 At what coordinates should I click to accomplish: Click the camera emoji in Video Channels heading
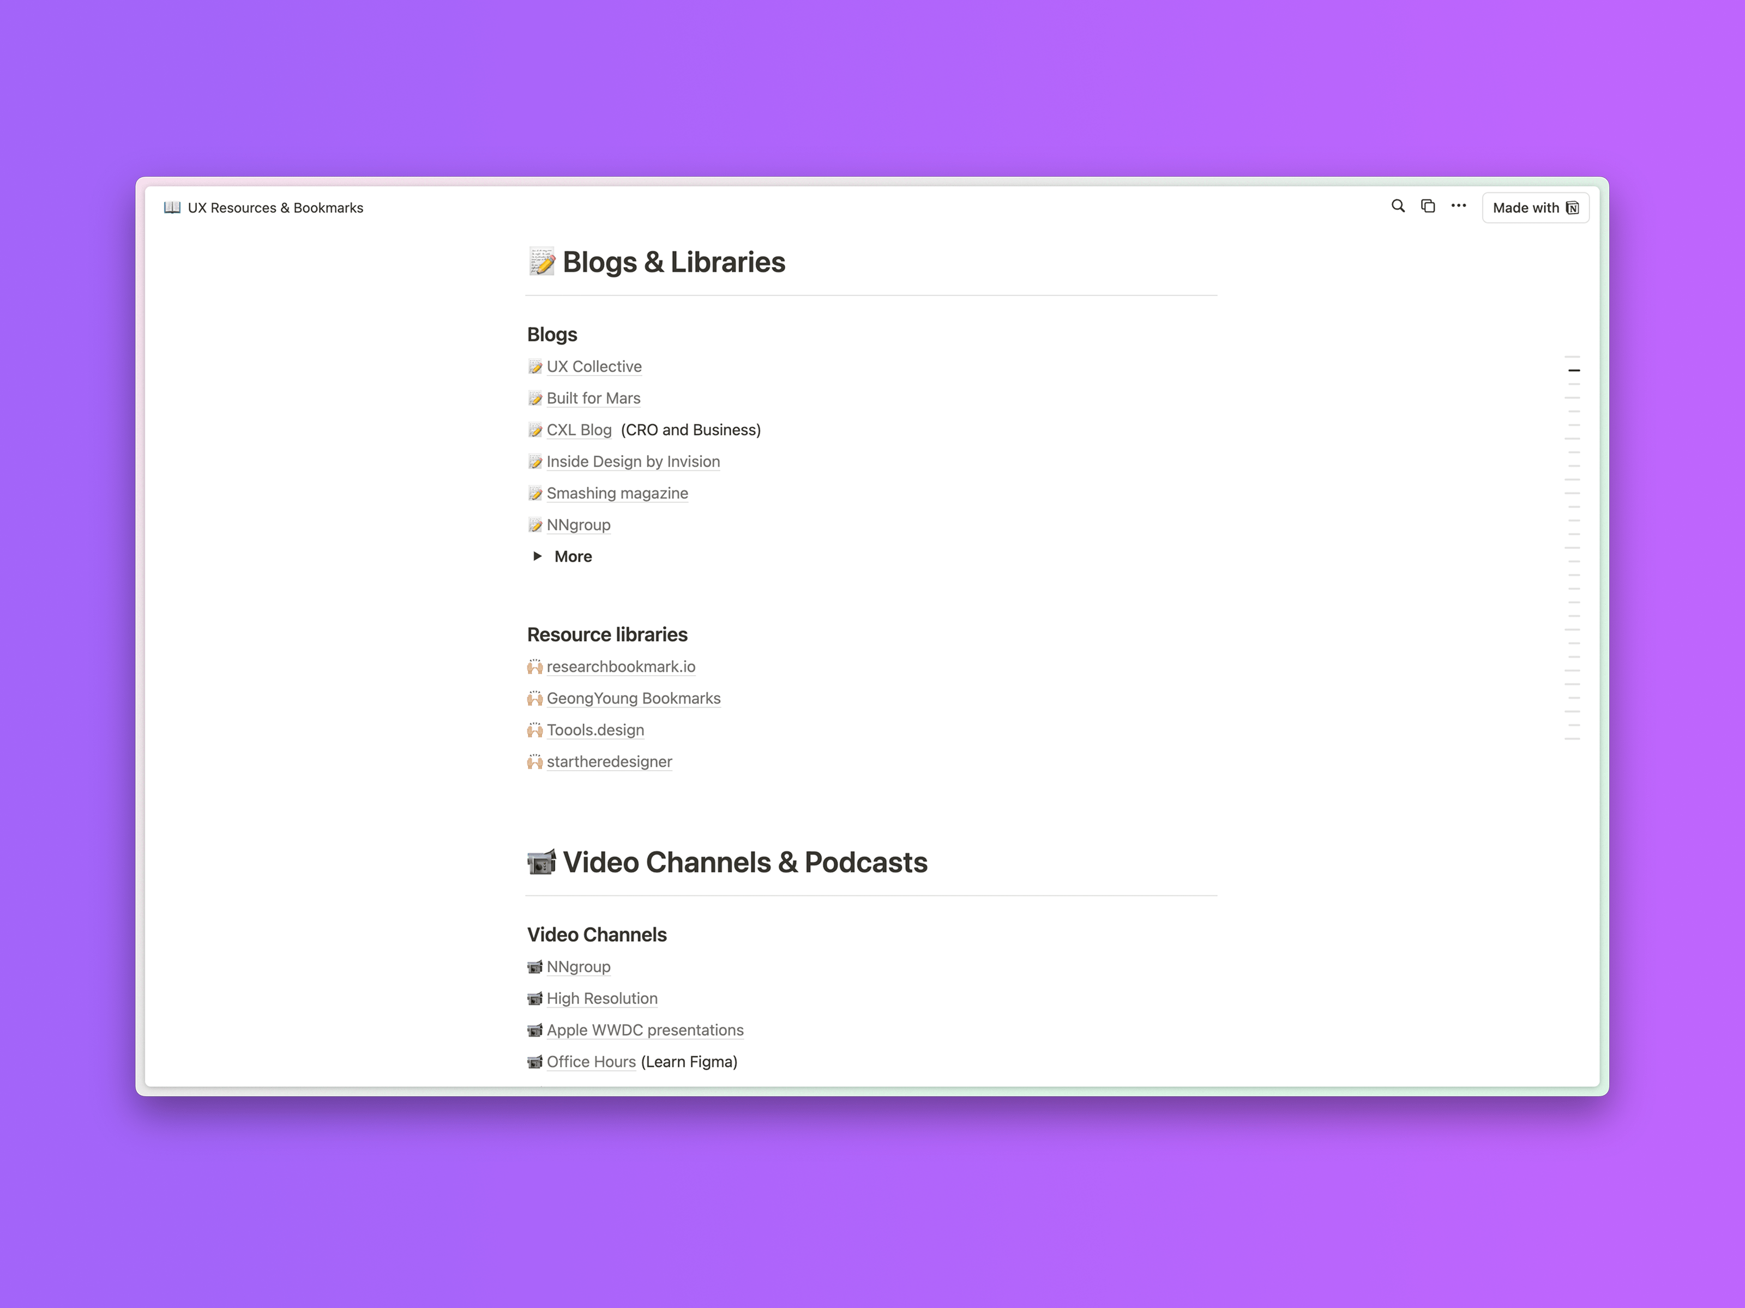click(x=542, y=862)
